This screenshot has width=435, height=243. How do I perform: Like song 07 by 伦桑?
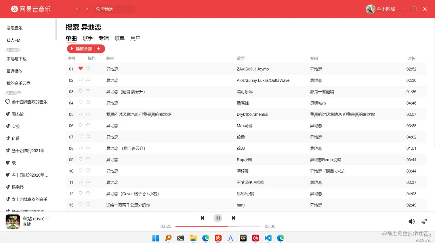tap(81, 136)
